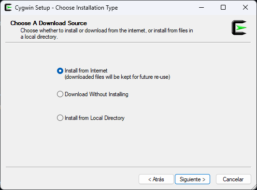257x190 pixels.
Task: Minimize the Cygwin Setup window
Action: pos(201,8)
